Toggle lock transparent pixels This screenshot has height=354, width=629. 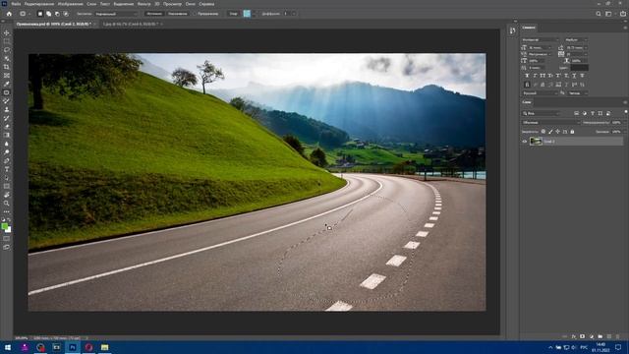point(543,132)
